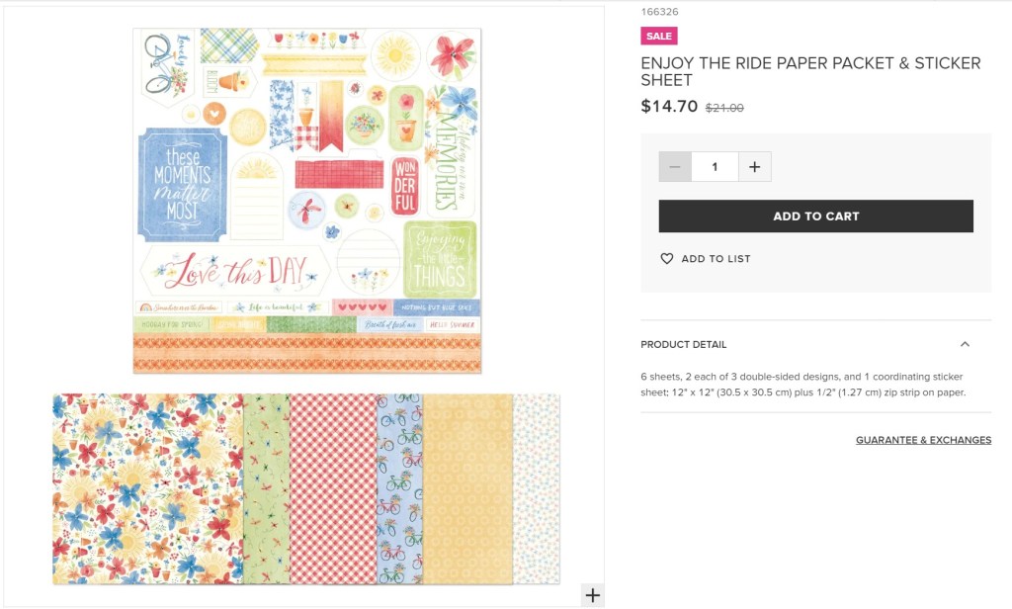Select the red gingham patterned paper
Image resolution: width=1012 pixels, height=609 pixels.
coord(332,488)
